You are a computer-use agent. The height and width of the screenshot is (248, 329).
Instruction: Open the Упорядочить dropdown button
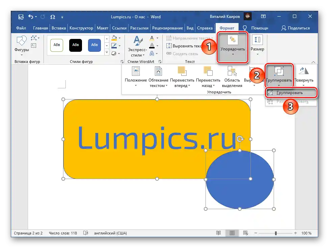coord(233,47)
